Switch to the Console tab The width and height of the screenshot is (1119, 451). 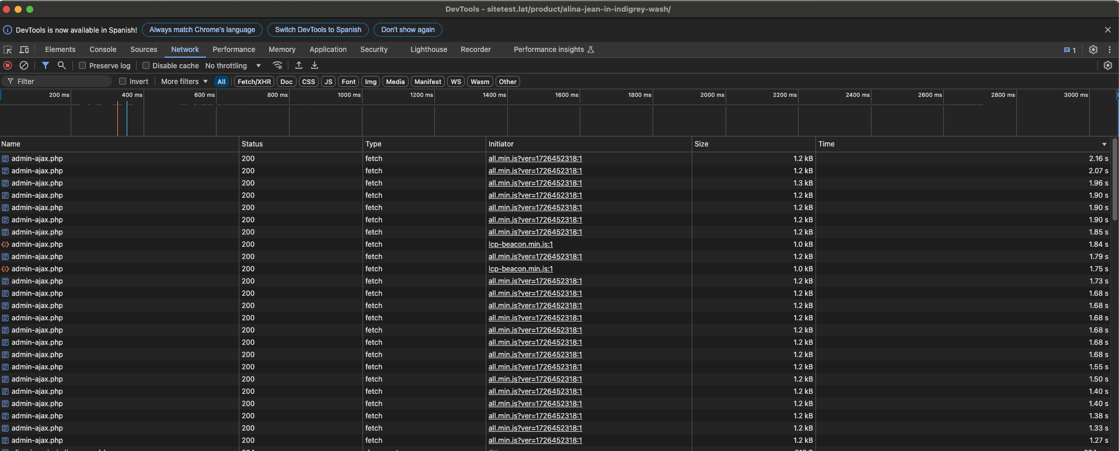tap(103, 50)
